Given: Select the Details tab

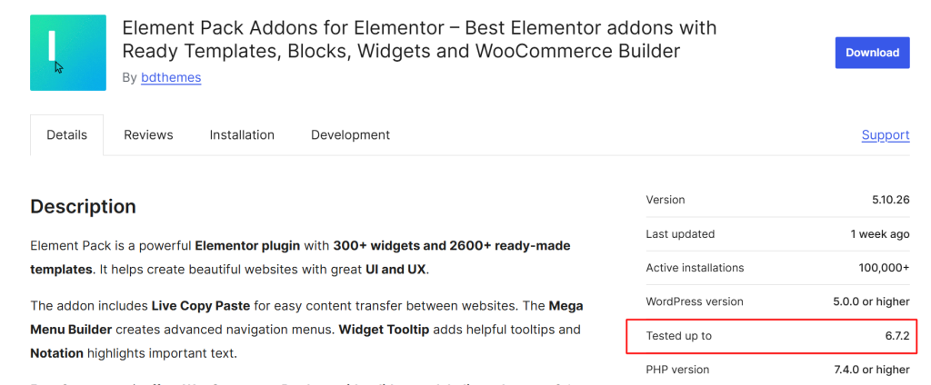Looking at the screenshot, I should [x=67, y=135].
